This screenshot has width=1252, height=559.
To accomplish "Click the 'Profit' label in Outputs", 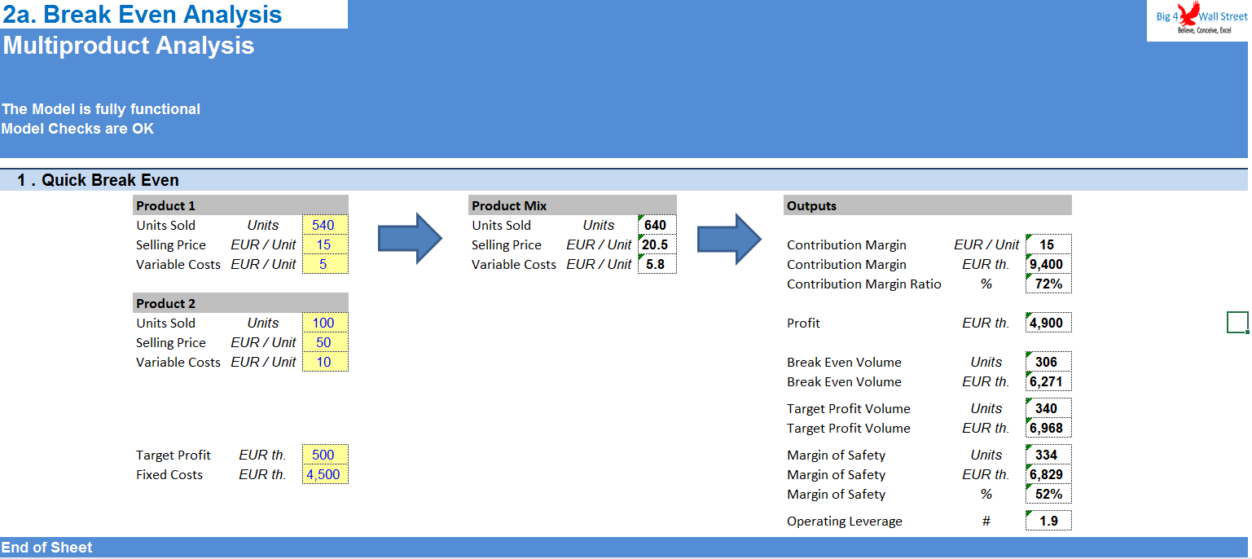I will pos(804,323).
